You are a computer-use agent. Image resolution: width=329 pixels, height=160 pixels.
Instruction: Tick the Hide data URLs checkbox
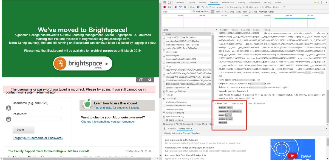point(194,12)
